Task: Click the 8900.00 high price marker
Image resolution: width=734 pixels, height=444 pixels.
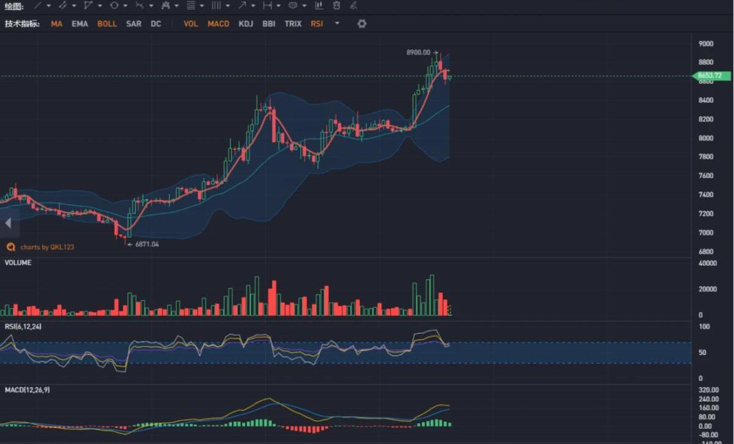Action: click(x=418, y=53)
